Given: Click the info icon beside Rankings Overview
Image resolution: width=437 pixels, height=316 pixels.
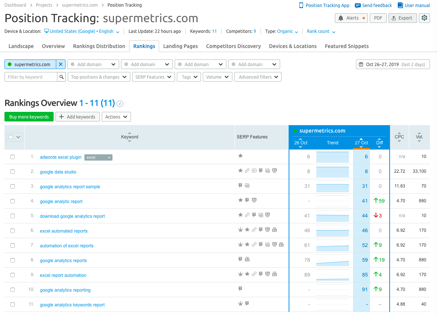Looking at the screenshot, I should pyautogui.click(x=120, y=104).
